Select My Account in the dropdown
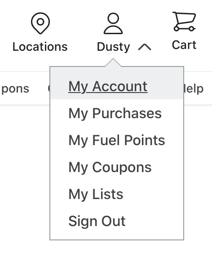This screenshot has width=212, height=257. click(x=108, y=87)
